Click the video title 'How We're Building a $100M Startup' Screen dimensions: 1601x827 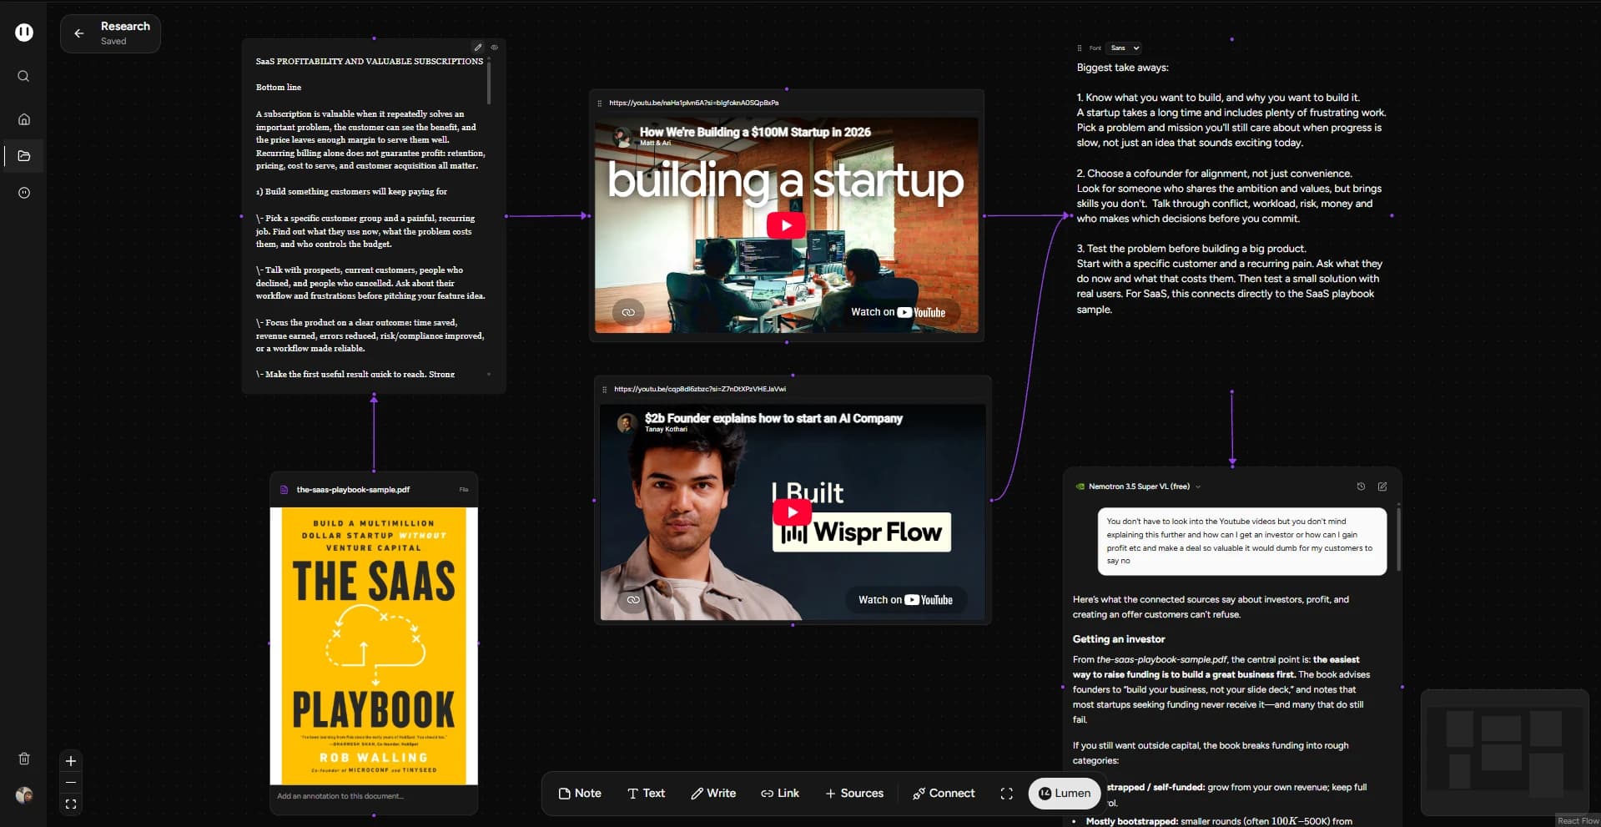755,132
